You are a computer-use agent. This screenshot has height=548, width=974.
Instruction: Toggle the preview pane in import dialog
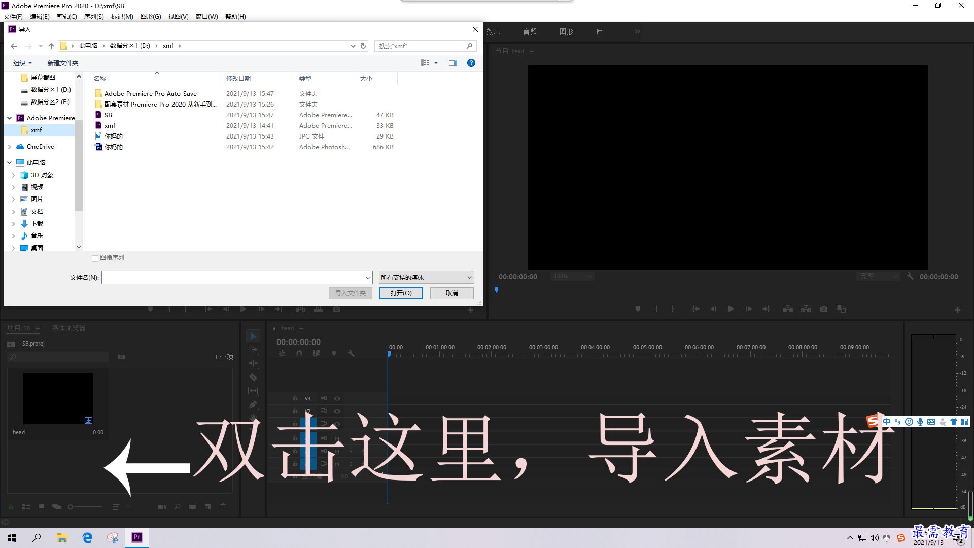(453, 63)
